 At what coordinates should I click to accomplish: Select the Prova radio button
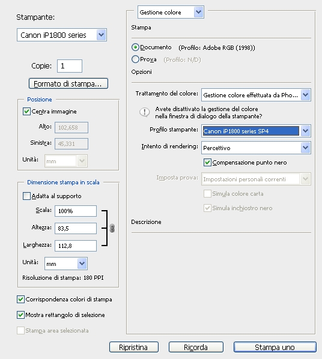point(135,59)
